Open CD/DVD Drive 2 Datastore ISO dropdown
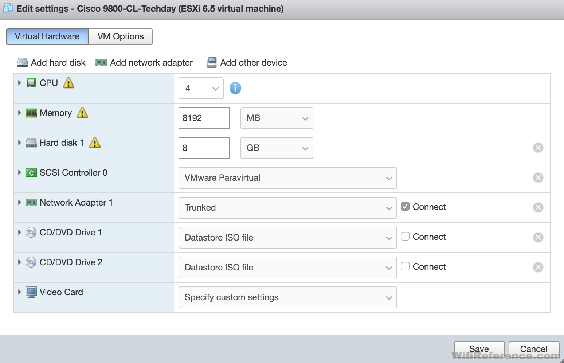 click(288, 268)
